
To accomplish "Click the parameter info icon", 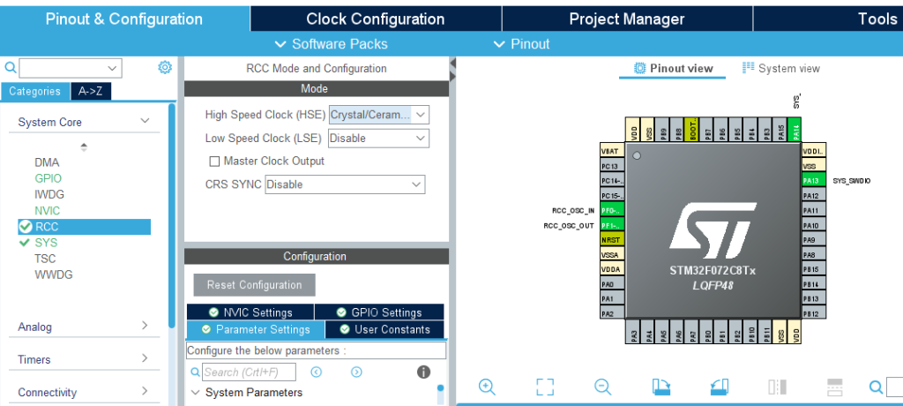I will 423,372.
